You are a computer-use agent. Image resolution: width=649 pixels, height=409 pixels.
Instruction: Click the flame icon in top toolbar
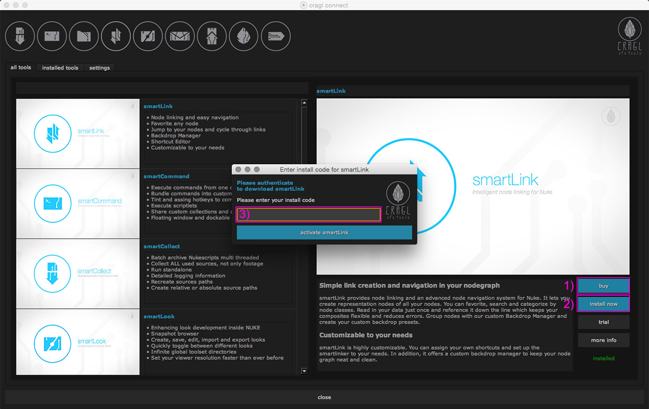(244, 36)
